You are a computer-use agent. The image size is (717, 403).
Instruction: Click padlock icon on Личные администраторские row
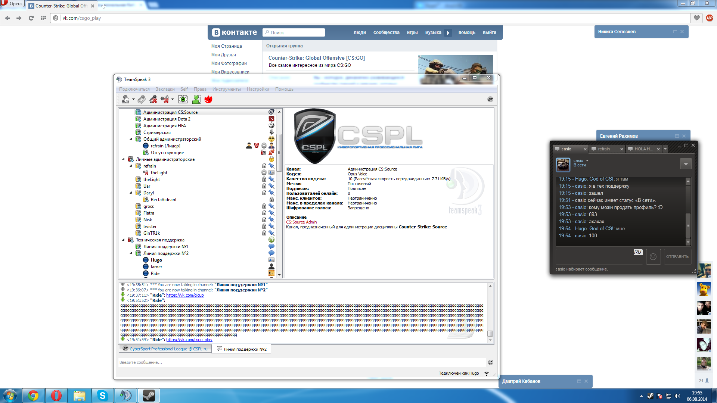click(271, 159)
